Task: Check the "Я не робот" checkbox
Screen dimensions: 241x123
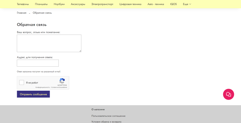Action: (x=22, y=83)
